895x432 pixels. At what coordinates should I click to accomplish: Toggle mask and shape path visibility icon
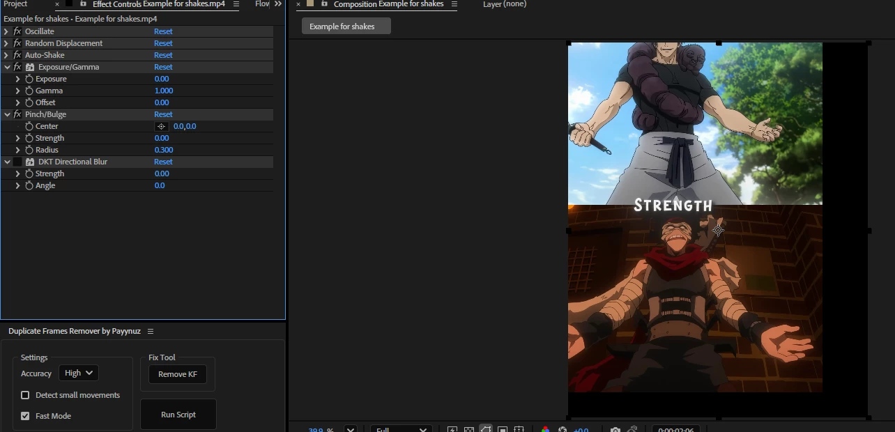click(x=486, y=429)
